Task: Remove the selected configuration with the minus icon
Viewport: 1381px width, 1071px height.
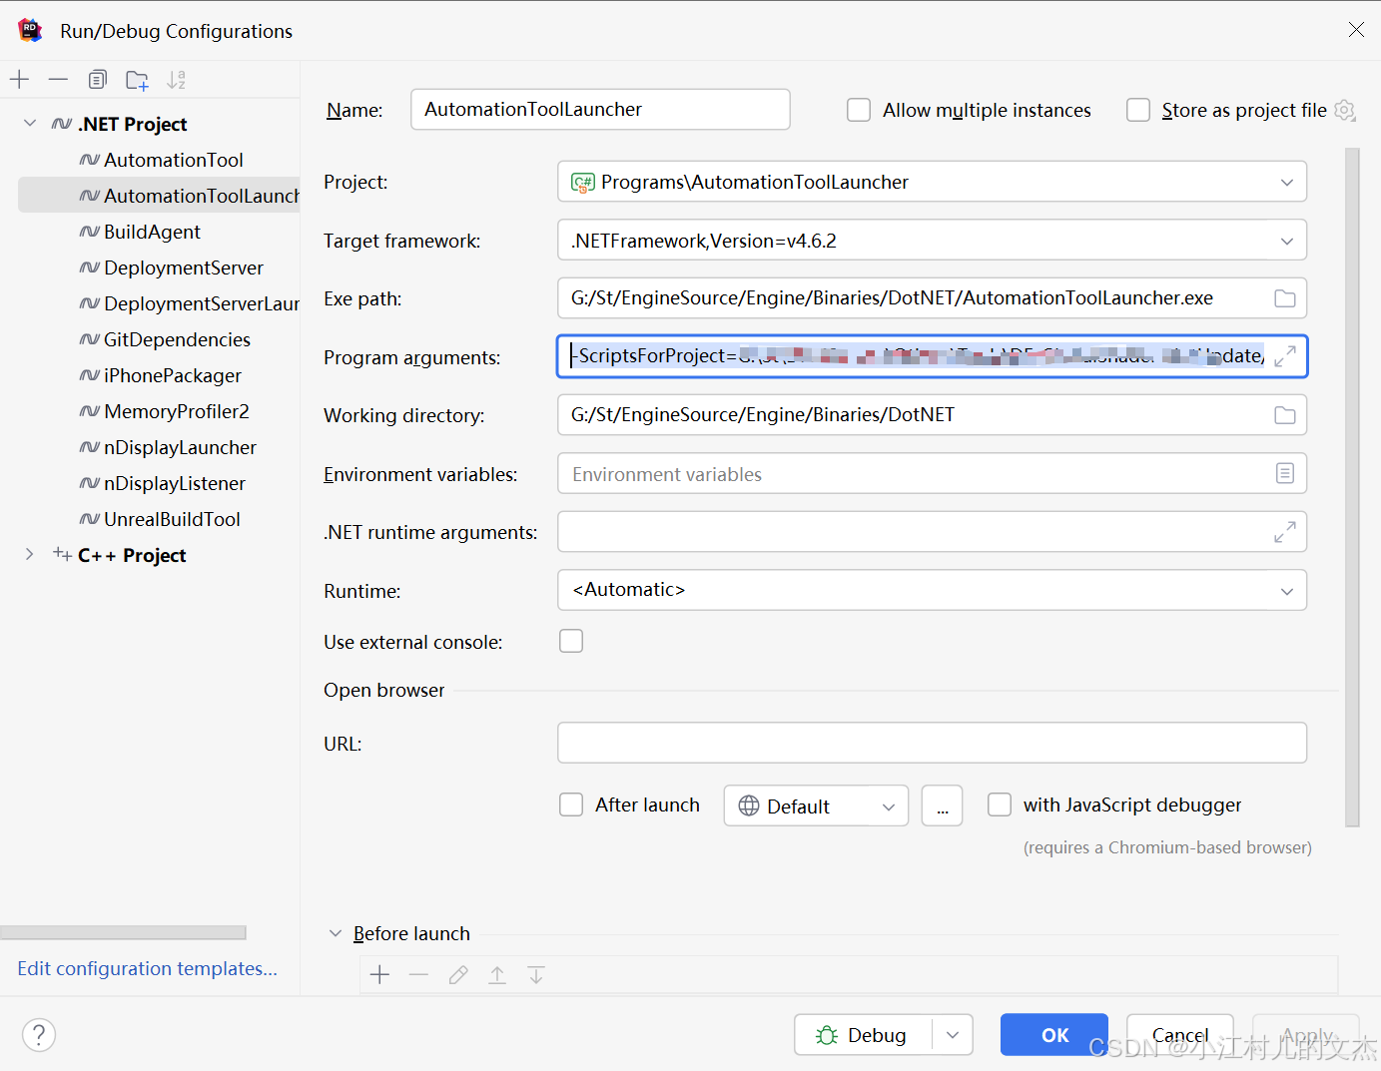Action: [58, 80]
